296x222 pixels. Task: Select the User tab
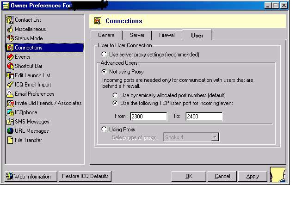click(197, 35)
